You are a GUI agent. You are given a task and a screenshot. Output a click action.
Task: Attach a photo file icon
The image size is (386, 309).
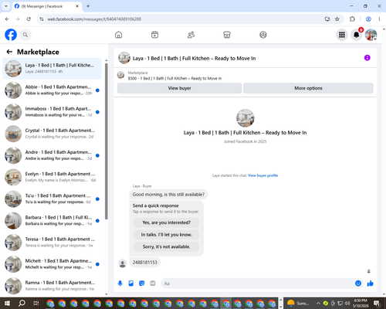pyautogui.click(x=131, y=284)
